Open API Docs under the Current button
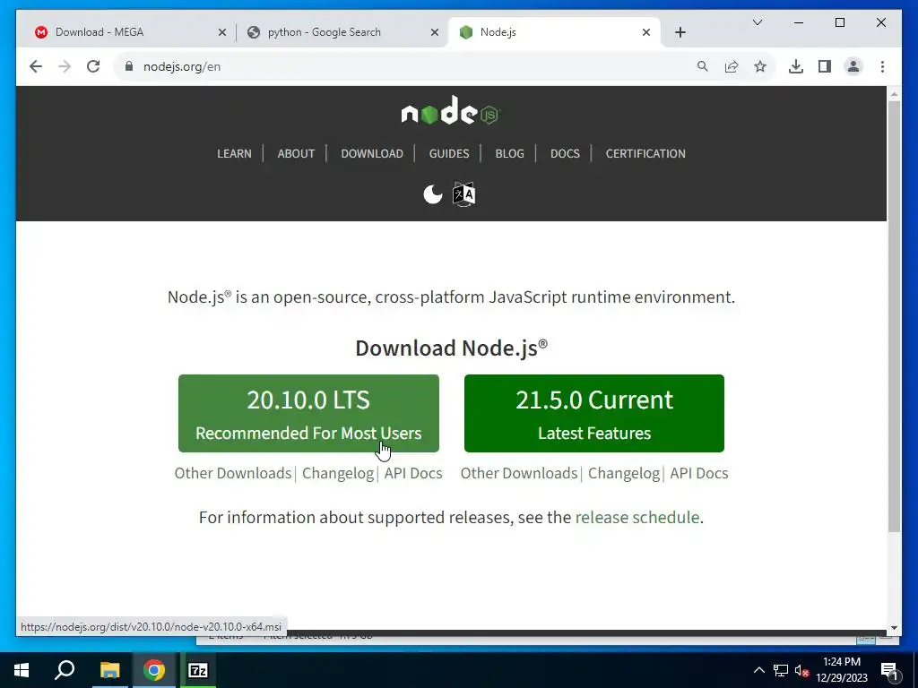 tap(699, 473)
